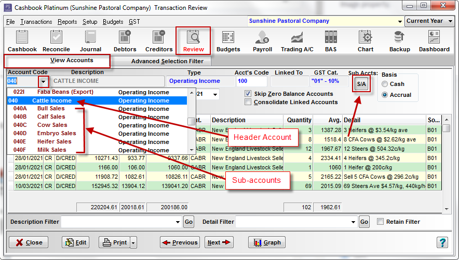The height and width of the screenshot is (260, 459).
Task: Open the Current Year dropdown
Action: pyautogui.click(x=450, y=21)
